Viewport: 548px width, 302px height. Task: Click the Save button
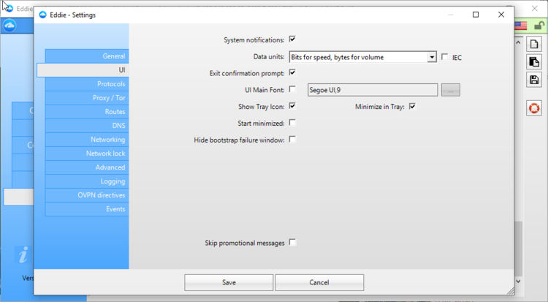tap(229, 282)
